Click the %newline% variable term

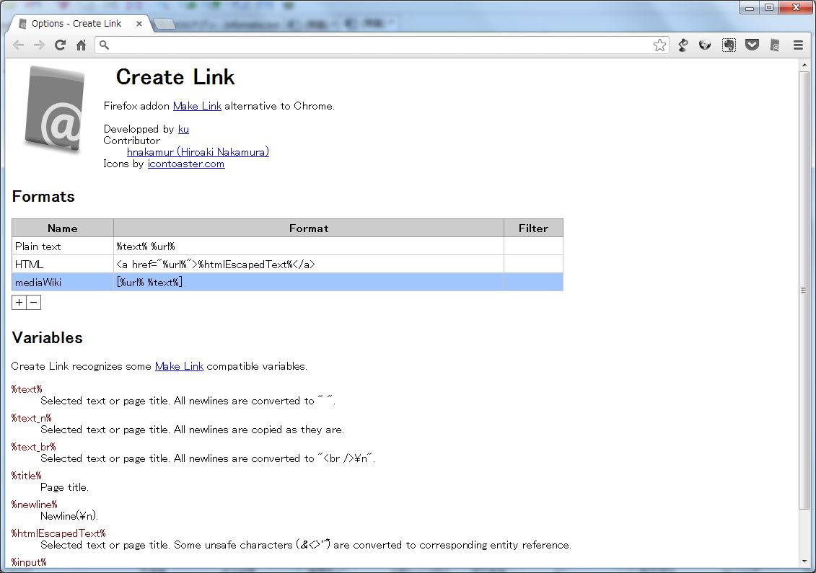(35, 505)
